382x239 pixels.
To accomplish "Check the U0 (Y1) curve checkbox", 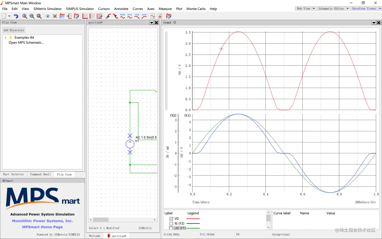I will [x=171, y=228].
